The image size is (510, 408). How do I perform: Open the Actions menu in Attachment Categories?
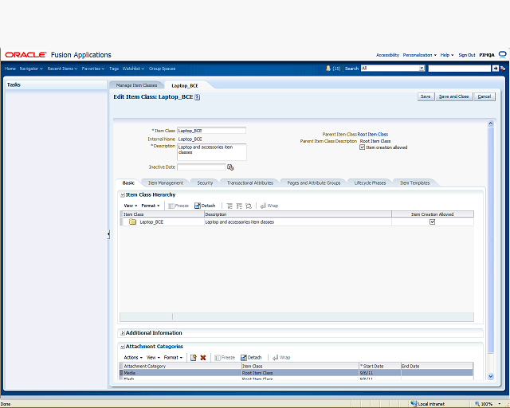coord(133,358)
